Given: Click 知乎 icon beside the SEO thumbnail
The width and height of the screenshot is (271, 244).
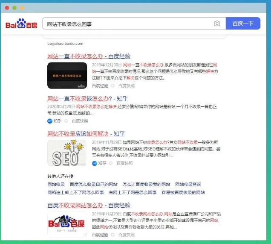Looking at the screenshot, I should click(x=95, y=163).
